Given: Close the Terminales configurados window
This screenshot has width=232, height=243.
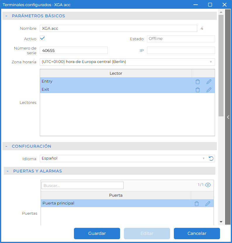Looking at the screenshot, I should click(224, 5).
